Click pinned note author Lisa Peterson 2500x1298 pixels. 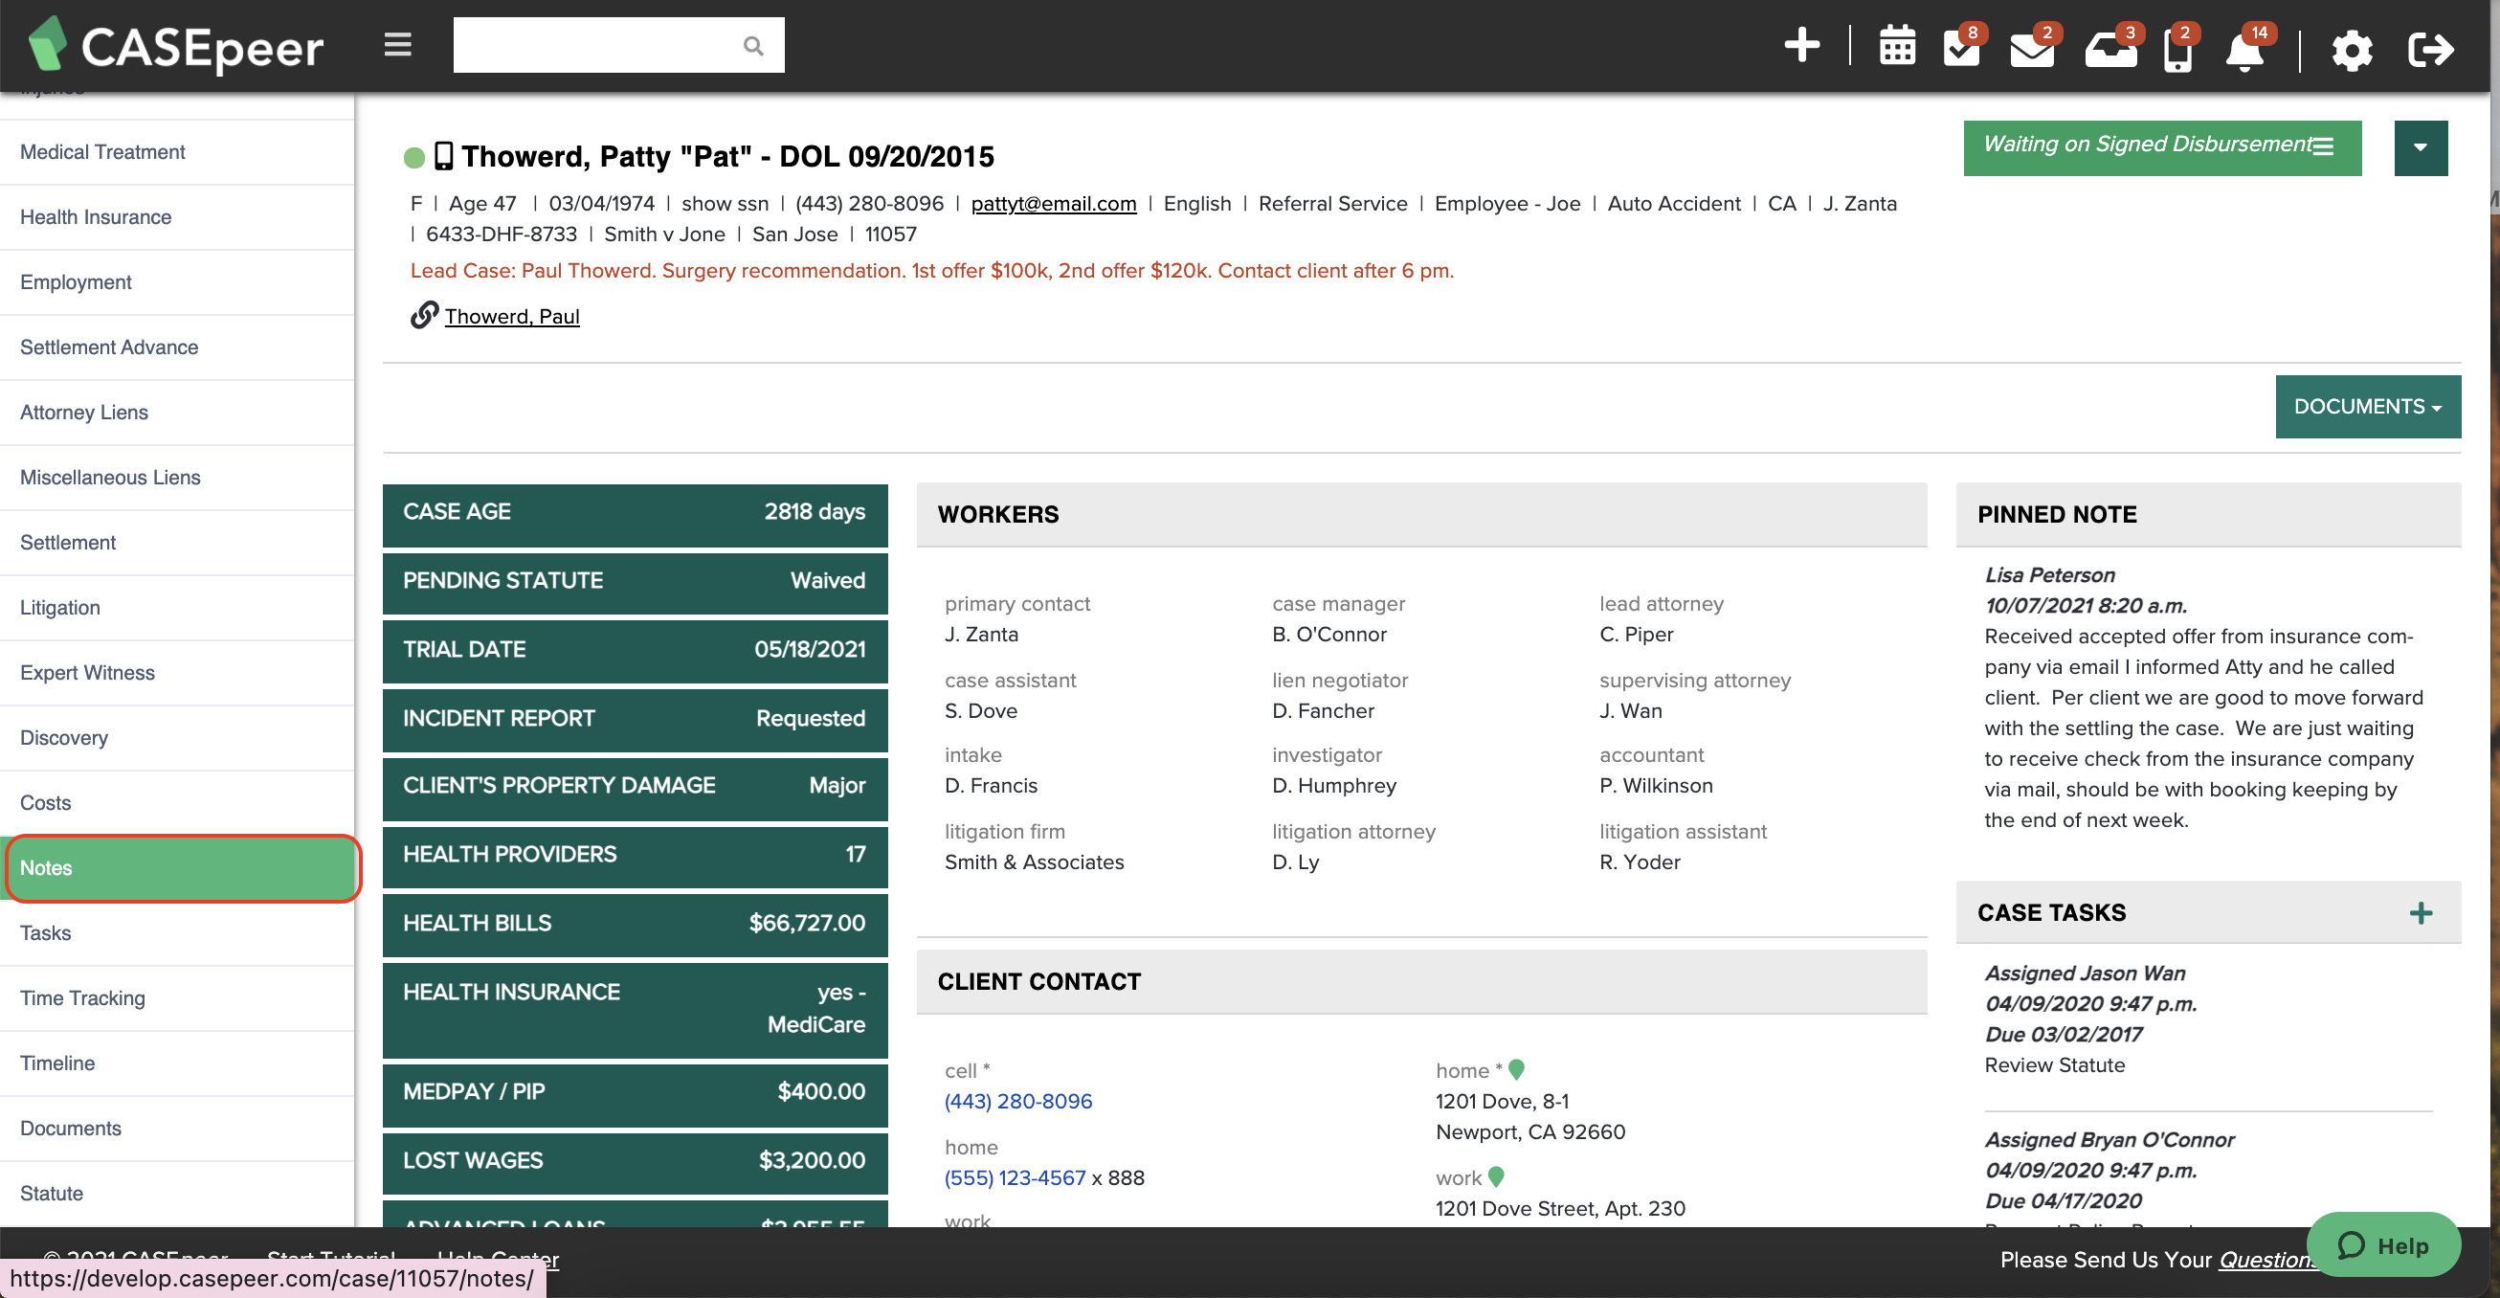click(2049, 573)
